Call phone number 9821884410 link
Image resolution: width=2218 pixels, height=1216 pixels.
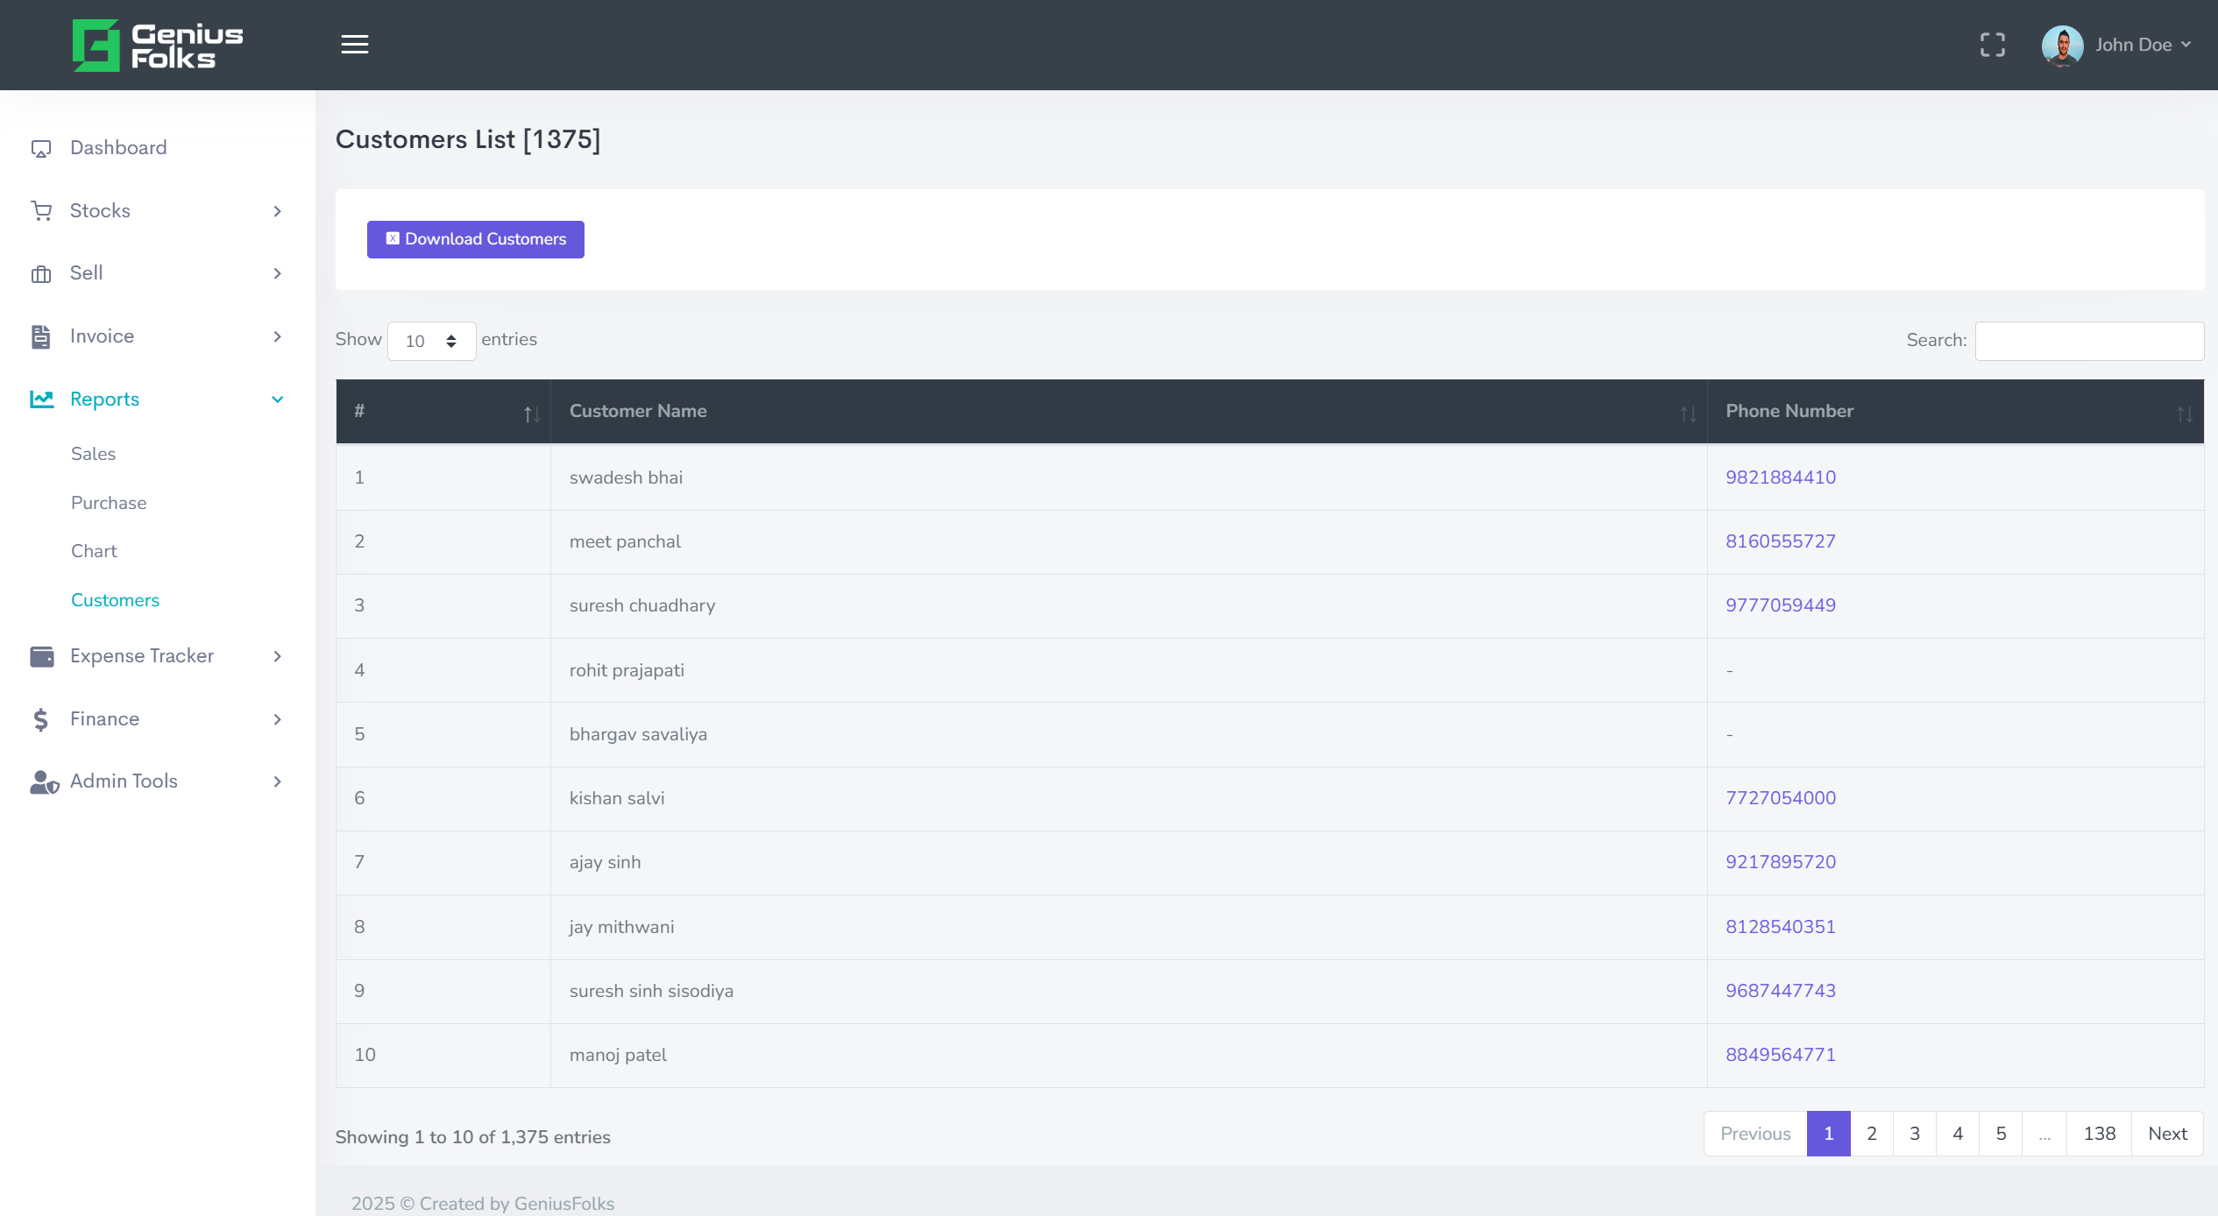tap(1779, 477)
